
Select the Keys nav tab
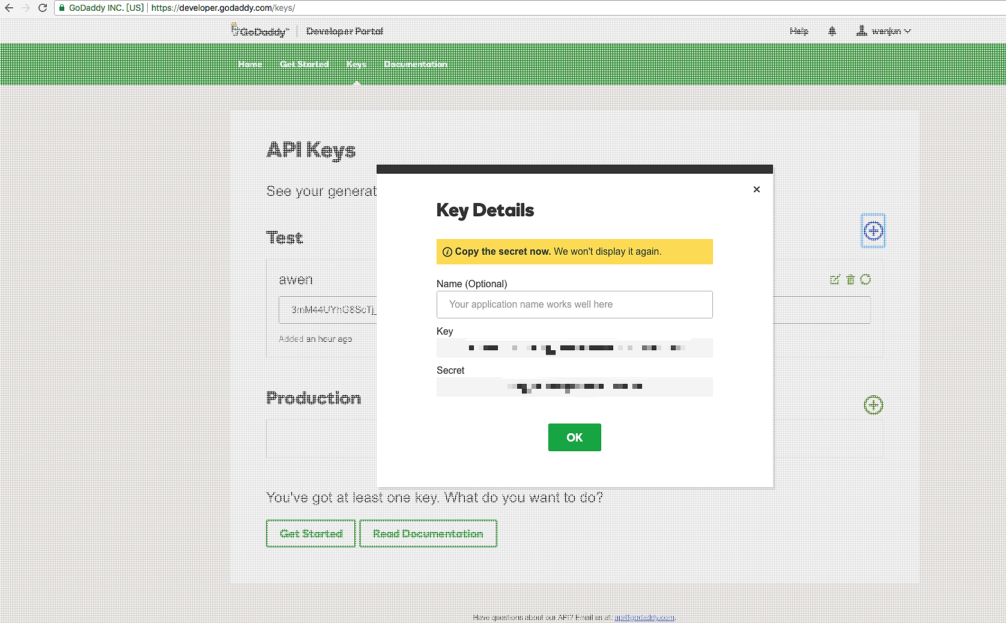point(356,64)
